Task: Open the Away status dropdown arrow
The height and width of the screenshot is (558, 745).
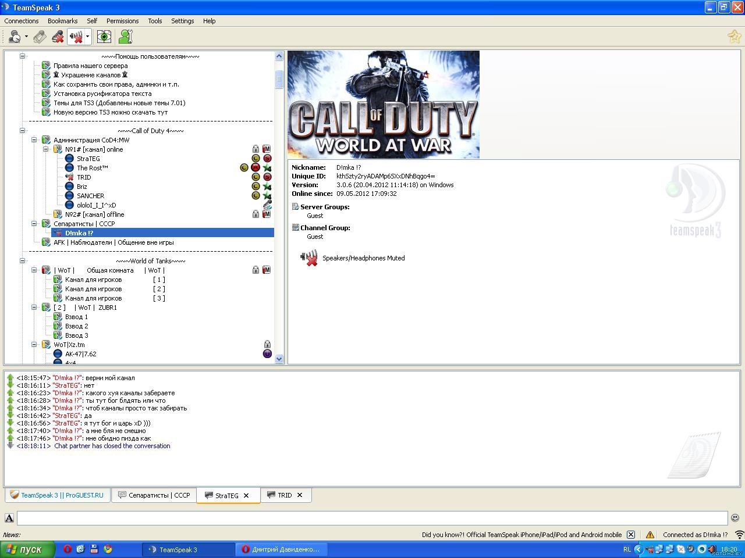Action: pos(26,37)
